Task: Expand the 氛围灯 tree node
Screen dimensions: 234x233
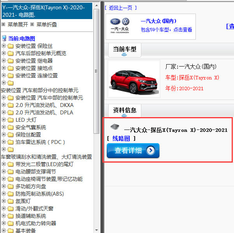Action: pos(4,201)
